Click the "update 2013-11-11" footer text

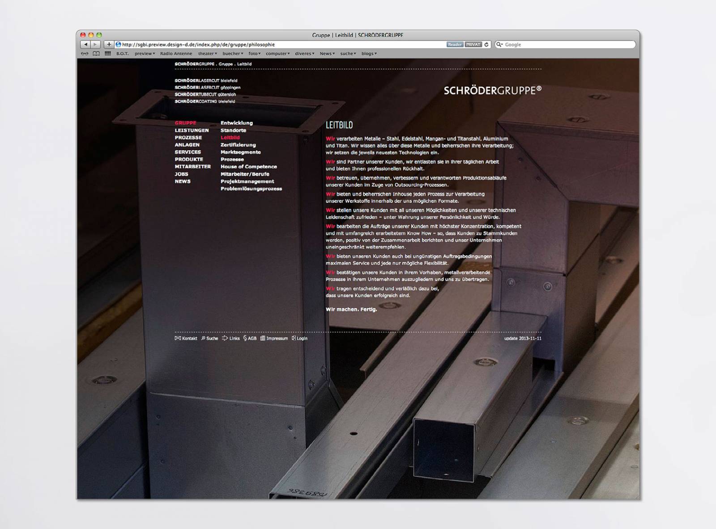523,338
